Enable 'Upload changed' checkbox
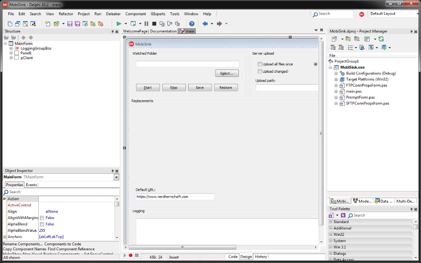 coord(260,72)
